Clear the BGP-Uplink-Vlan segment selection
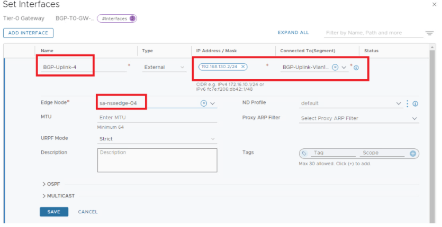 [335, 68]
